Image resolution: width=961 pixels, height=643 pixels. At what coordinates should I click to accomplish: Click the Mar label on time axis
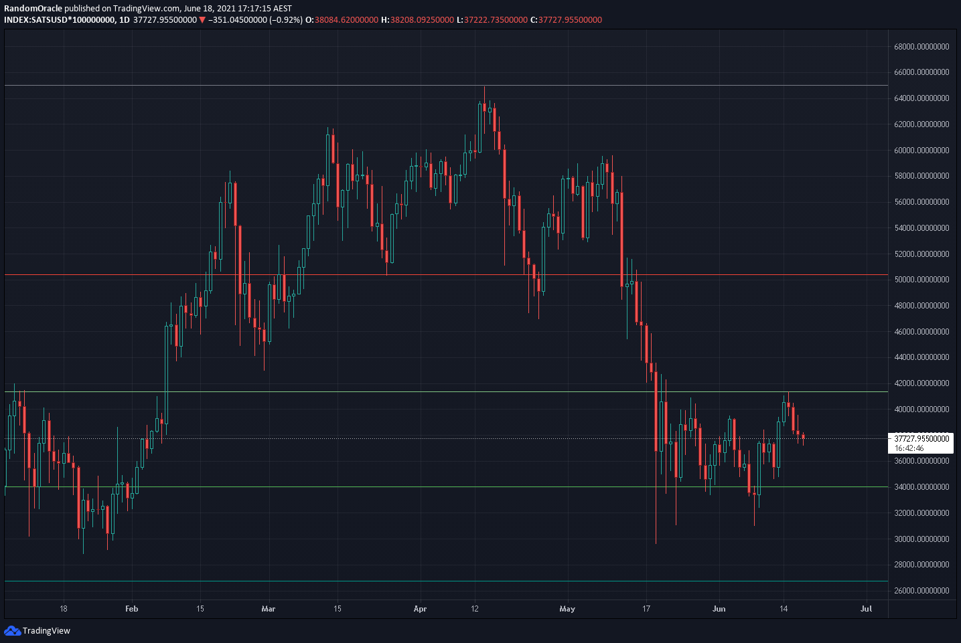269,609
